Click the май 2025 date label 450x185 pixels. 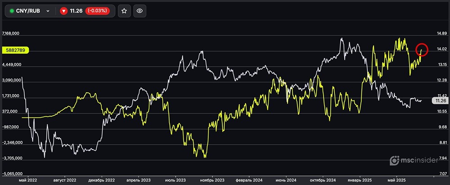point(396,180)
